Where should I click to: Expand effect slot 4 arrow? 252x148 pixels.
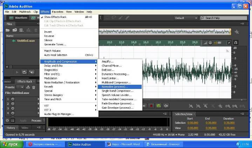point(38,113)
